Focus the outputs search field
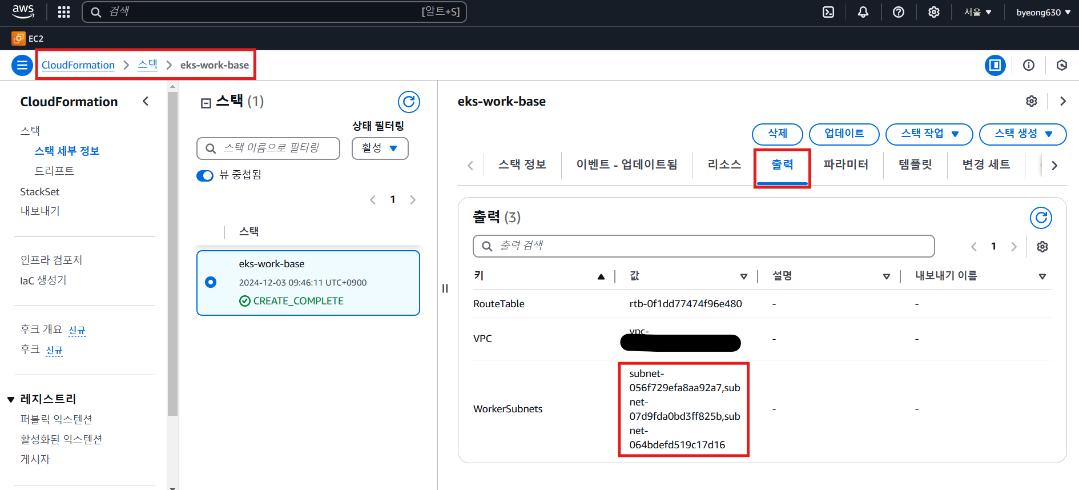 (x=703, y=246)
